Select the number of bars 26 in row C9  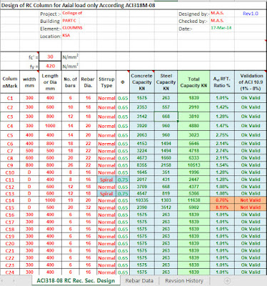coord(71,165)
